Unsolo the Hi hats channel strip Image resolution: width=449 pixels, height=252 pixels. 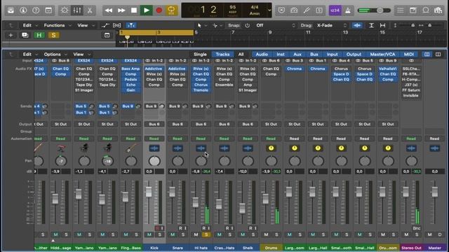click(206, 234)
